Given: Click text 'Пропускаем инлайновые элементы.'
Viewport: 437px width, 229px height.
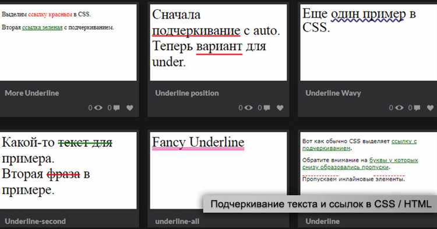Looking at the screenshot, I should (x=354, y=179).
